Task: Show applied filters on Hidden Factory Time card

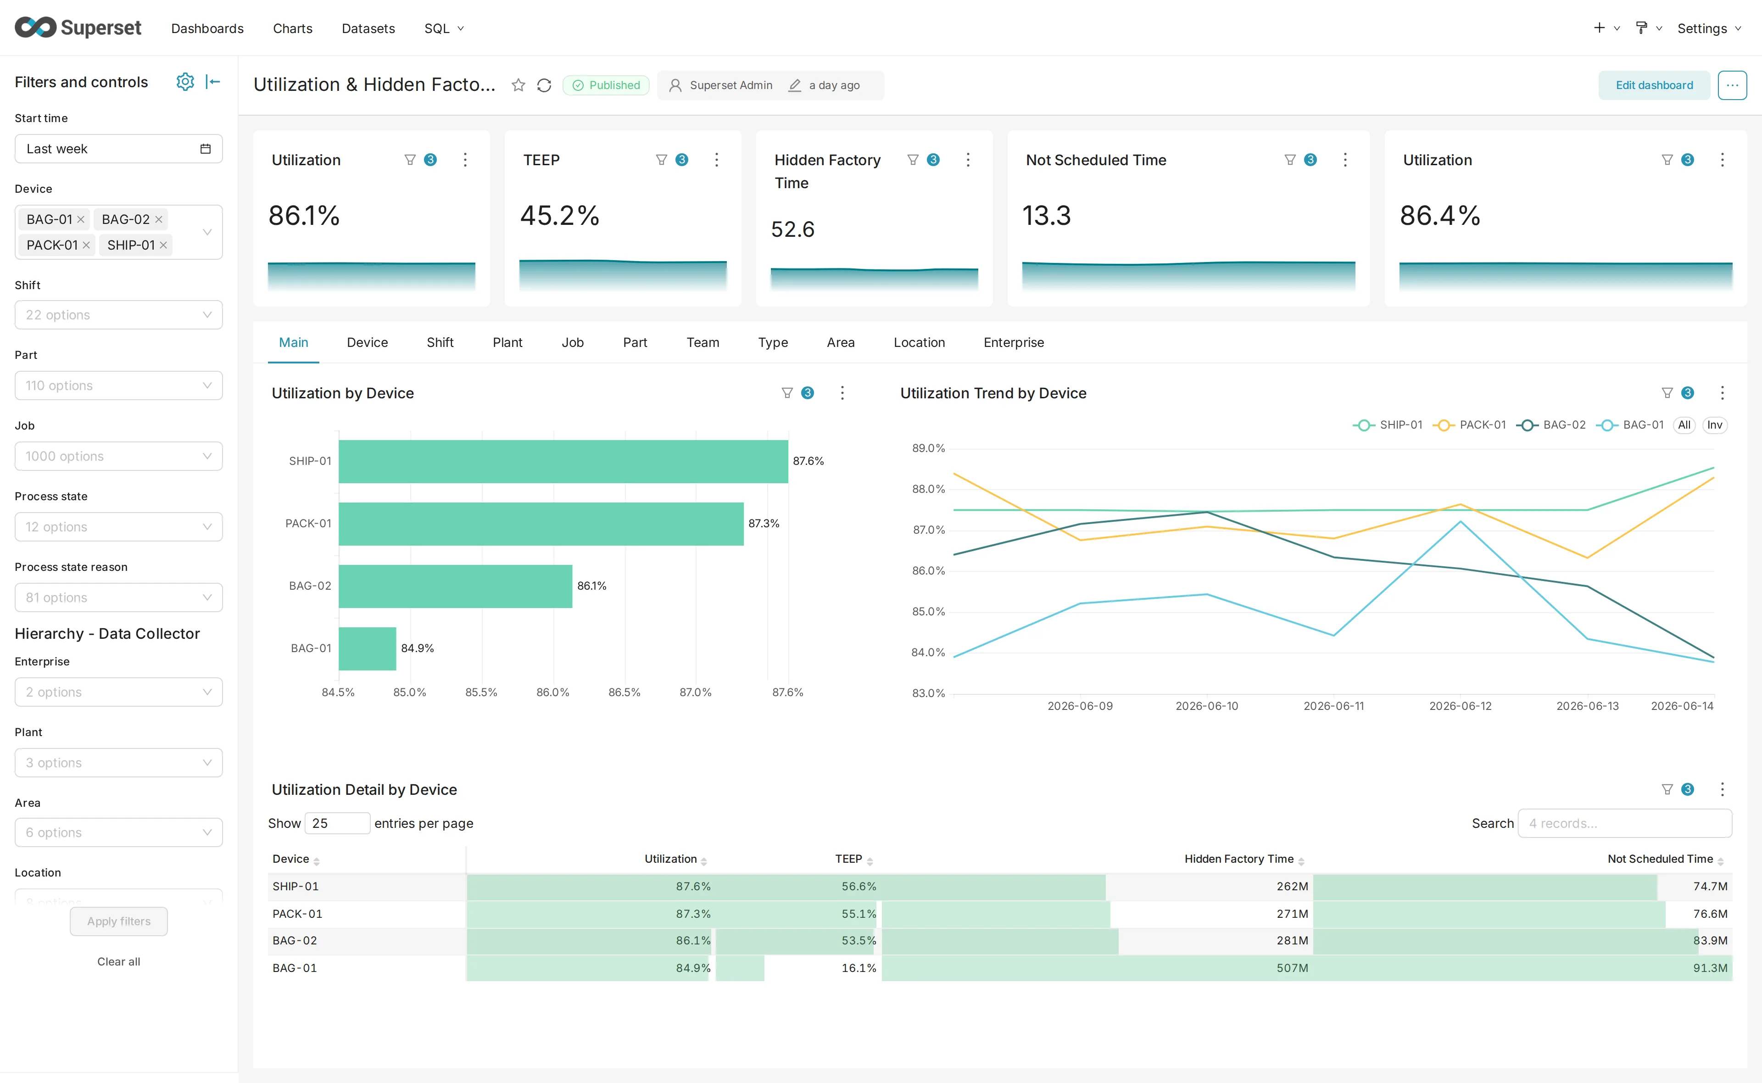Action: (x=923, y=160)
